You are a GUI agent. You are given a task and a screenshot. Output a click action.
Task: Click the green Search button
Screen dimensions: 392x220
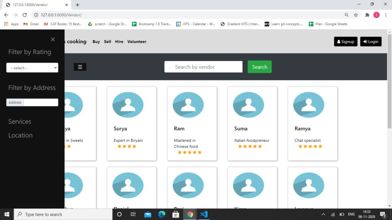(x=260, y=67)
